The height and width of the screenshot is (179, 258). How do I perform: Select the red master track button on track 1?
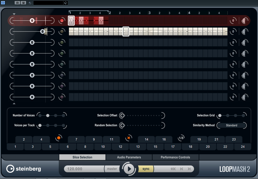click(62, 21)
